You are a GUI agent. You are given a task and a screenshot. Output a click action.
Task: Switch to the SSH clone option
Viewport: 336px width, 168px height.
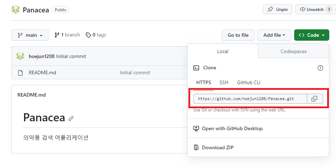224,82
